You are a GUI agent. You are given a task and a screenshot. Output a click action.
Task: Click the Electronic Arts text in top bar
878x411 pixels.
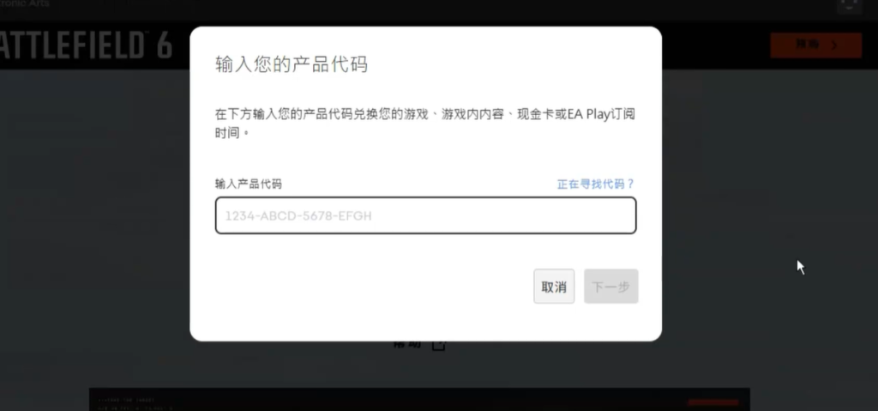(x=25, y=3)
